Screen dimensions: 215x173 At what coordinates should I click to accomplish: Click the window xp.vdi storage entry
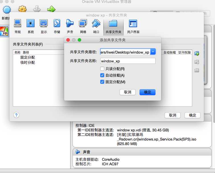[x=143, y=130]
